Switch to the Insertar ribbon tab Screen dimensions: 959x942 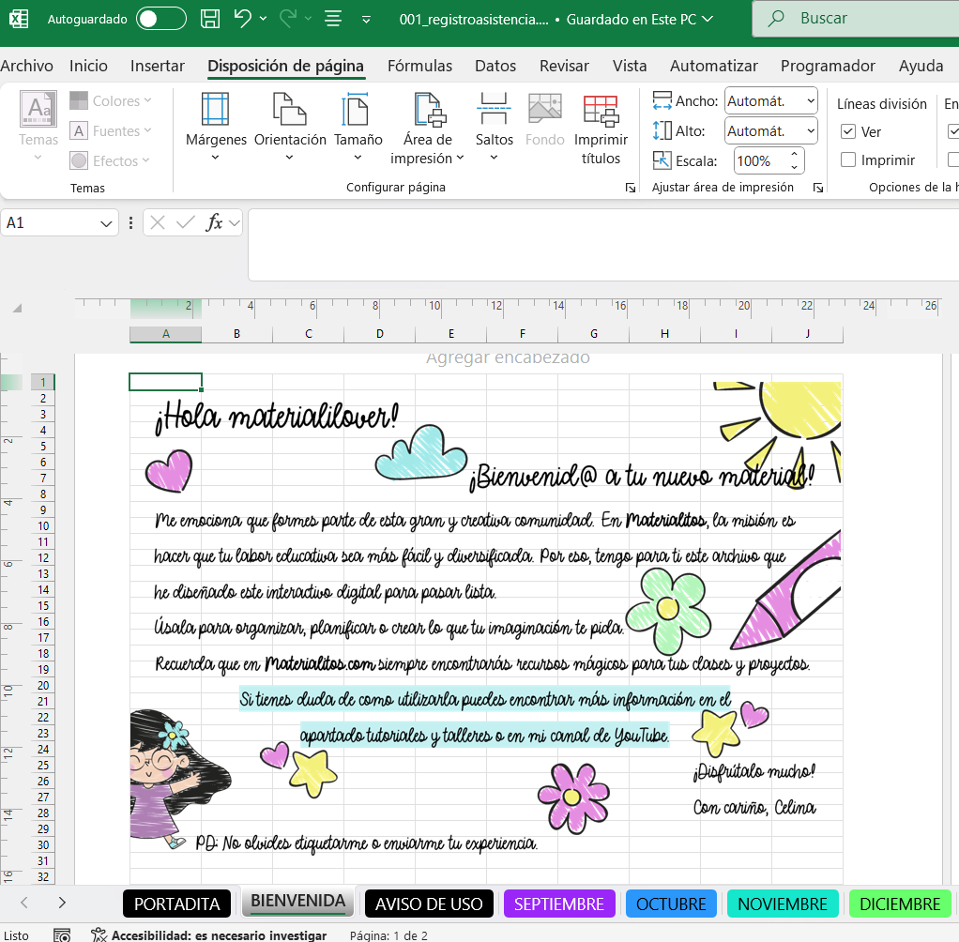[158, 66]
